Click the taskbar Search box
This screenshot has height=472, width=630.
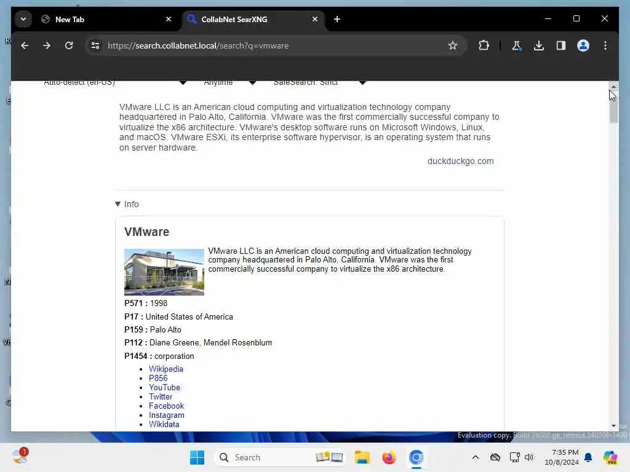[279, 457]
